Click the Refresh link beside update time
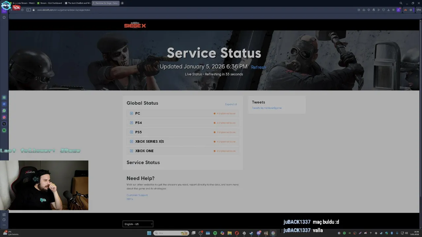Screen dimensions: 422x237 click(x=258, y=67)
